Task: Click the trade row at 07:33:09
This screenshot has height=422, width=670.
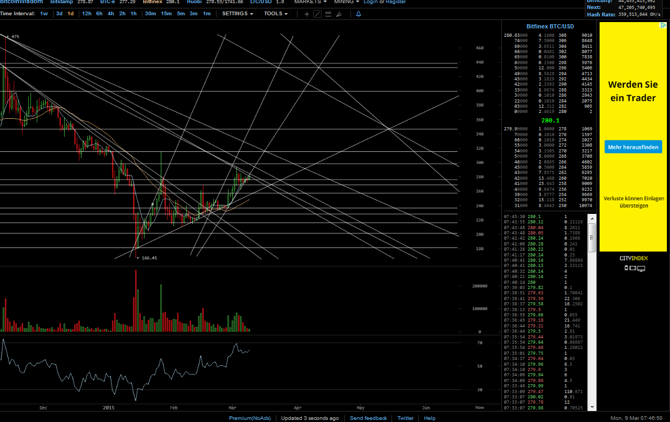Action: point(545,392)
